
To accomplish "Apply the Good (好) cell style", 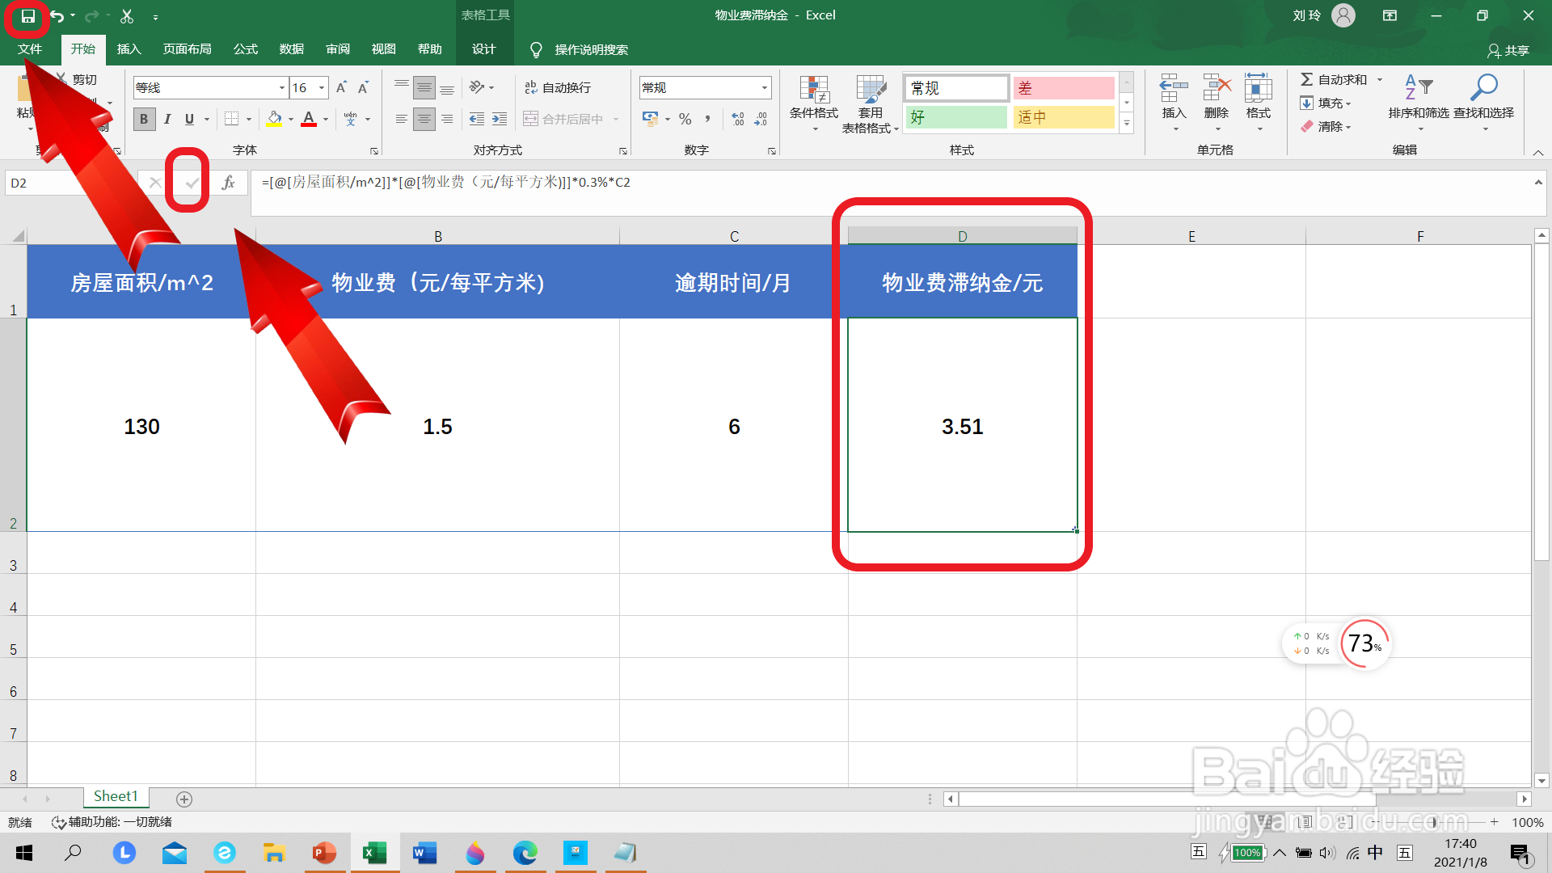I will (x=956, y=117).
